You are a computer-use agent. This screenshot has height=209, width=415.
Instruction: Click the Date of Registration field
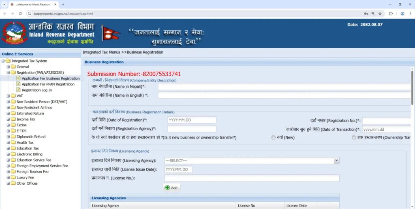click(192, 120)
